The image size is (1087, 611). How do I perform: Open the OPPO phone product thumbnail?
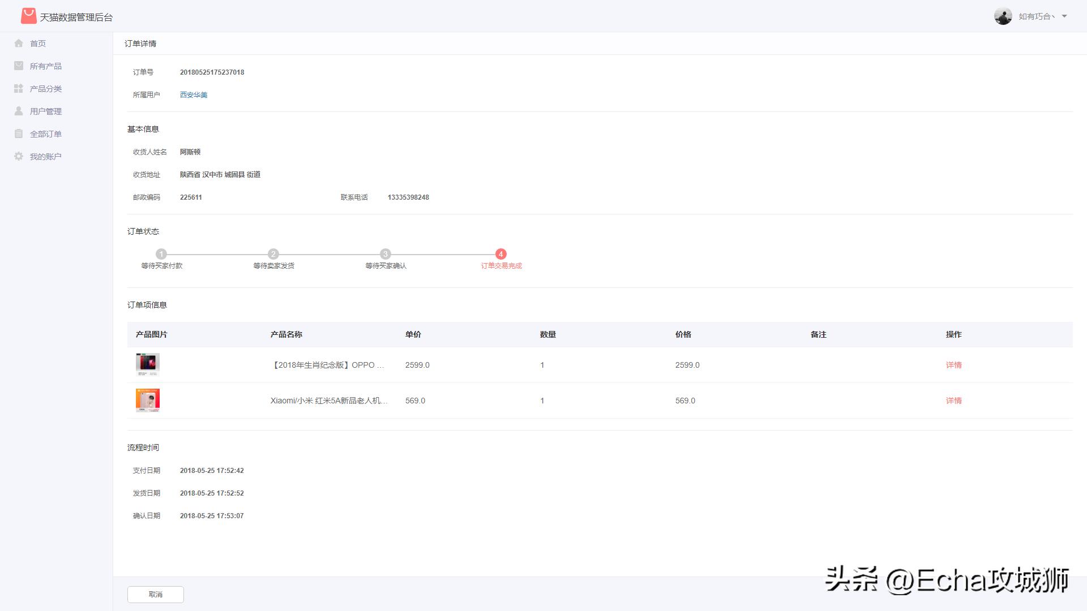click(x=147, y=365)
